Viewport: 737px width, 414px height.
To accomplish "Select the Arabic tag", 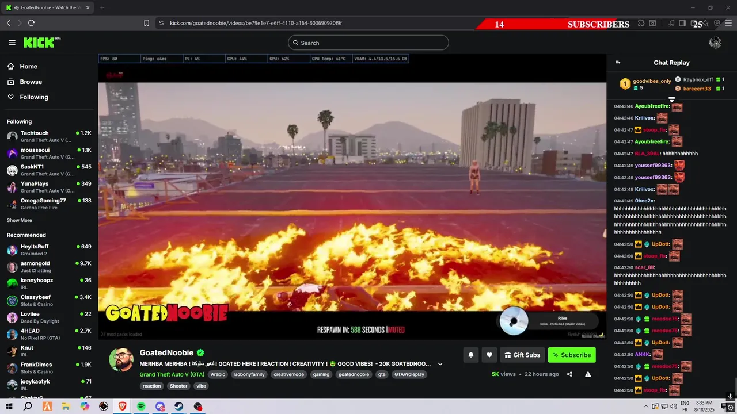I will pyautogui.click(x=218, y=374).
